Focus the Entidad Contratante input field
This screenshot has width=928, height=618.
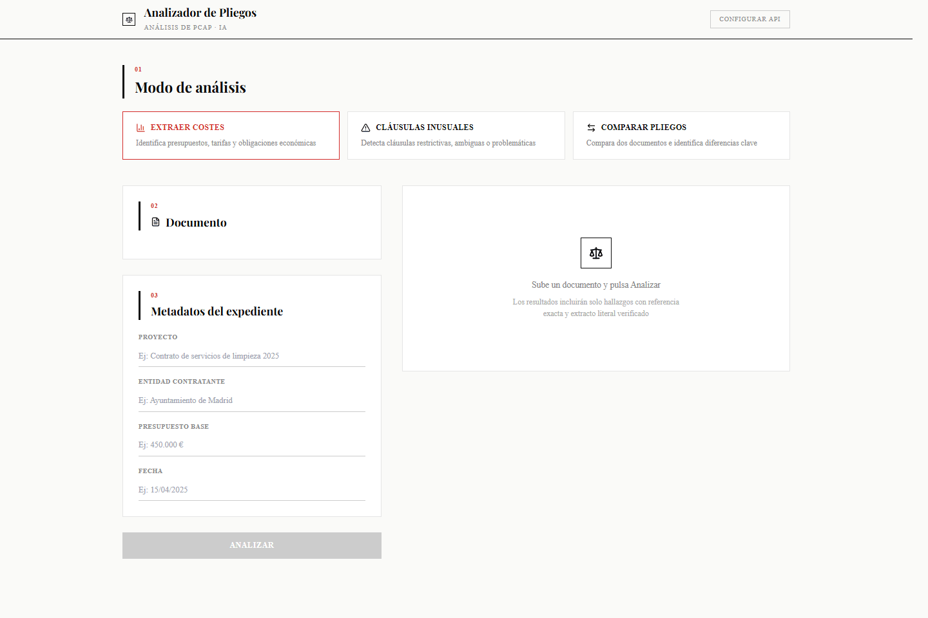(252, 400)
